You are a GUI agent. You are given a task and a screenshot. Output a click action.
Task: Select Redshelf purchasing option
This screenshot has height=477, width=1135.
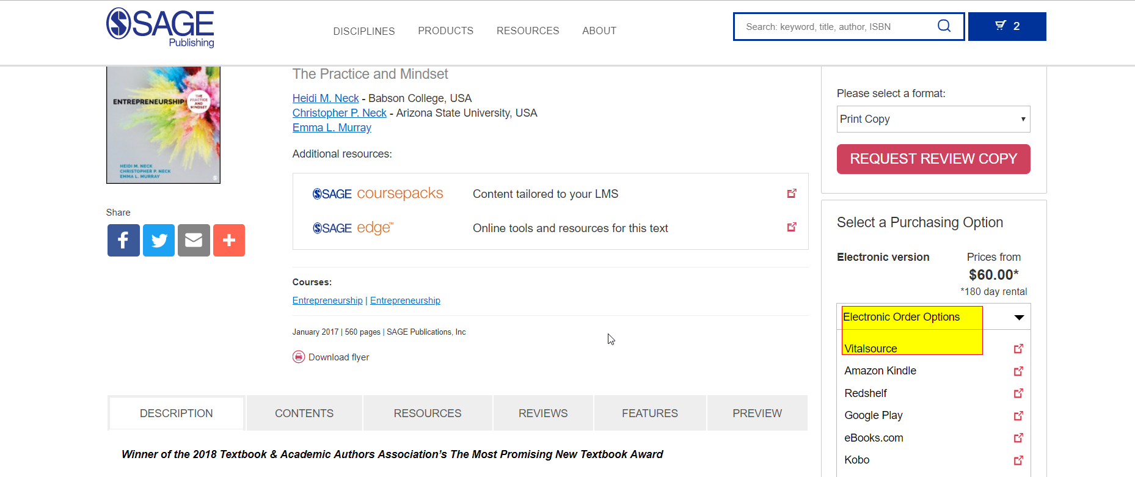866,393
